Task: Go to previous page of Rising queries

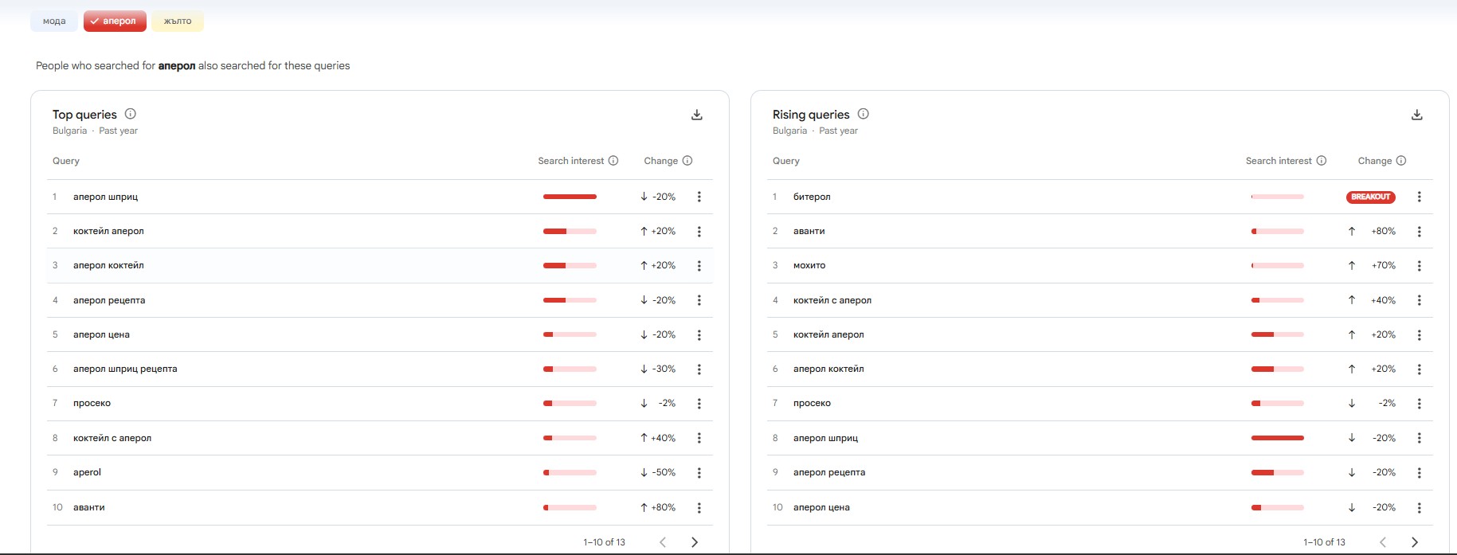Action: [x=1383, y=542]
